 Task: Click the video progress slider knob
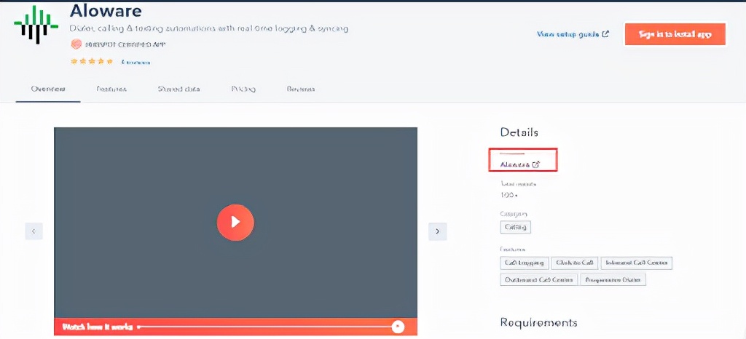coord(398,327)
